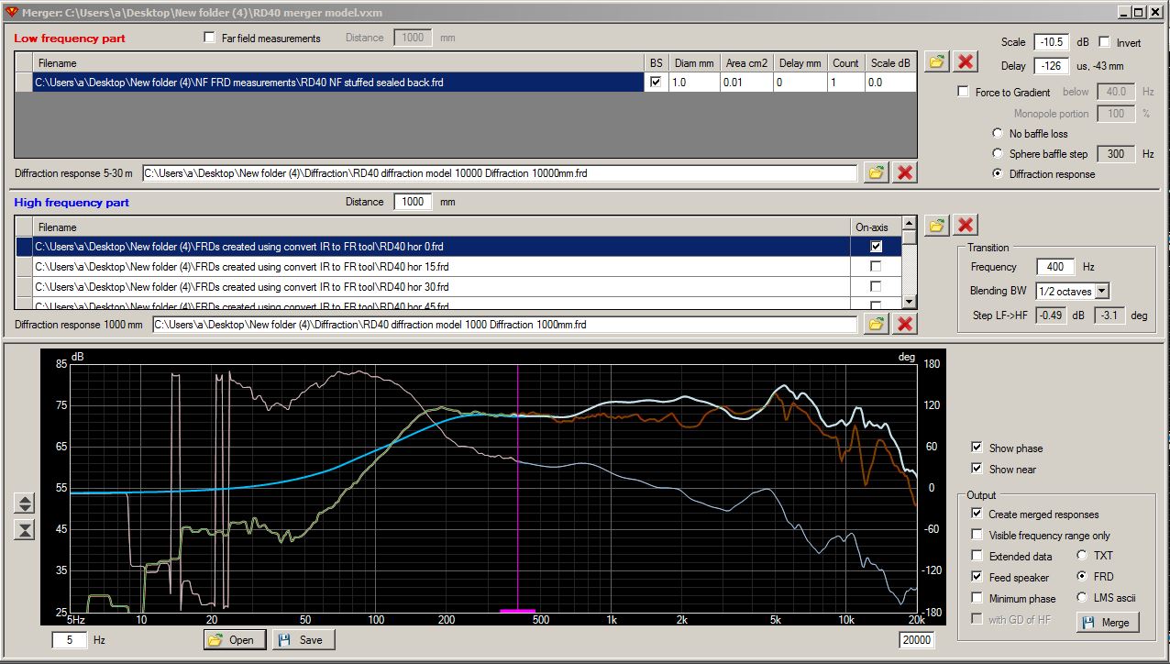Open the Blending BW dropdown
Screen dimensions: 1170x664
[1102, 291]
